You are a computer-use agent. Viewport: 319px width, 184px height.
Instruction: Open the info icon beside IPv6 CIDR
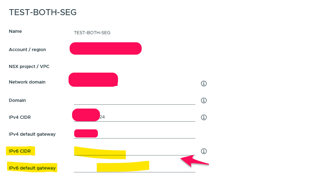pyautogui.click(x=203, y=151)
